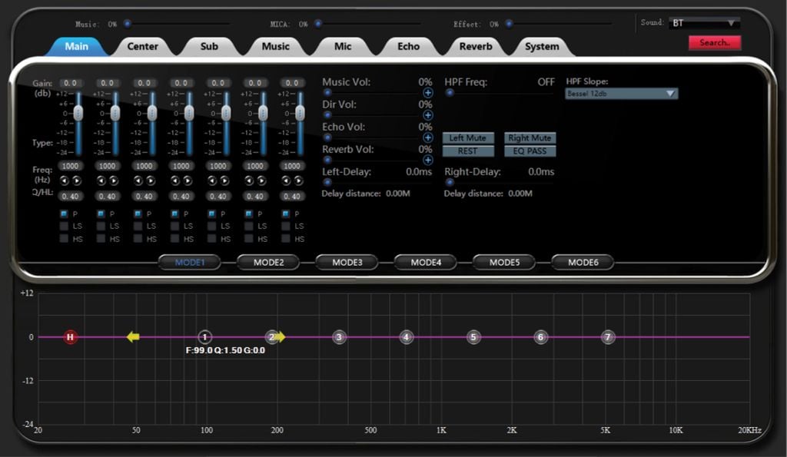Select the MODE5 preset button

click(504, 263)
